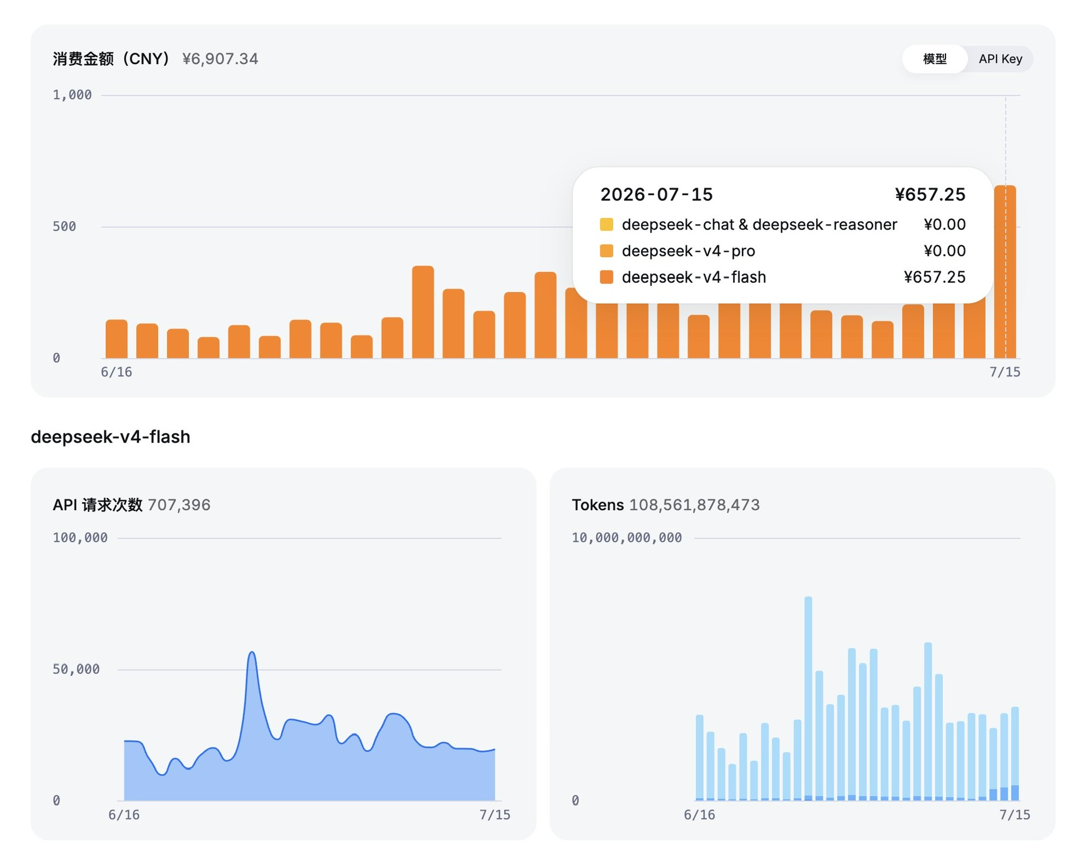Click the 消费金额（CNY）chart title
This screenshot has height=859, width=1084.
tap(112, 59)
